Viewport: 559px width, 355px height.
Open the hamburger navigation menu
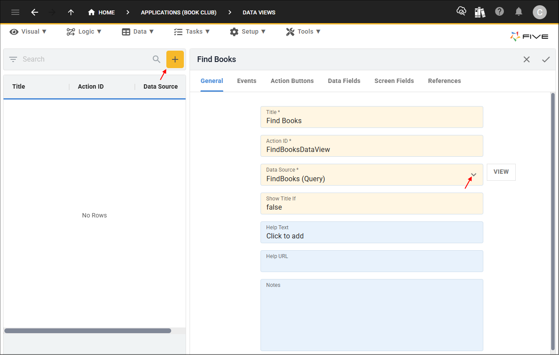tap(15, 12)
